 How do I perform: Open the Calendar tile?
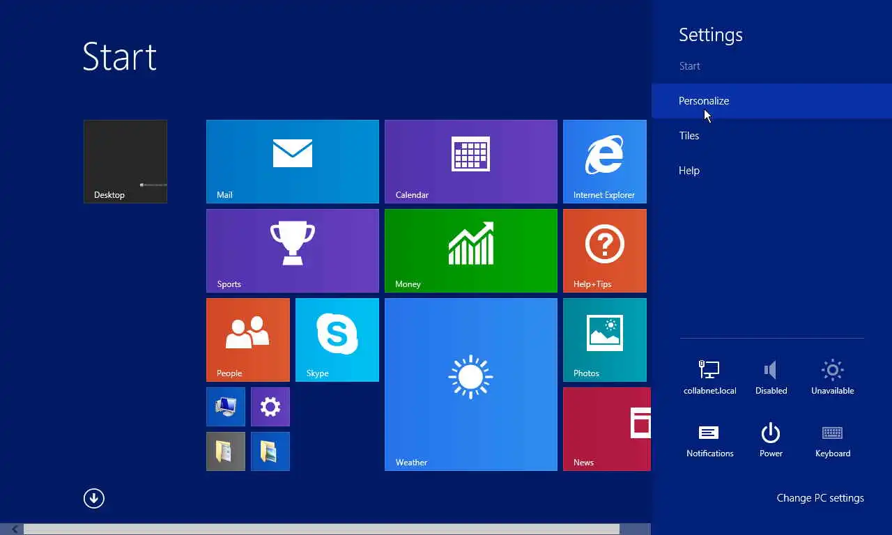tap(471, 162)
